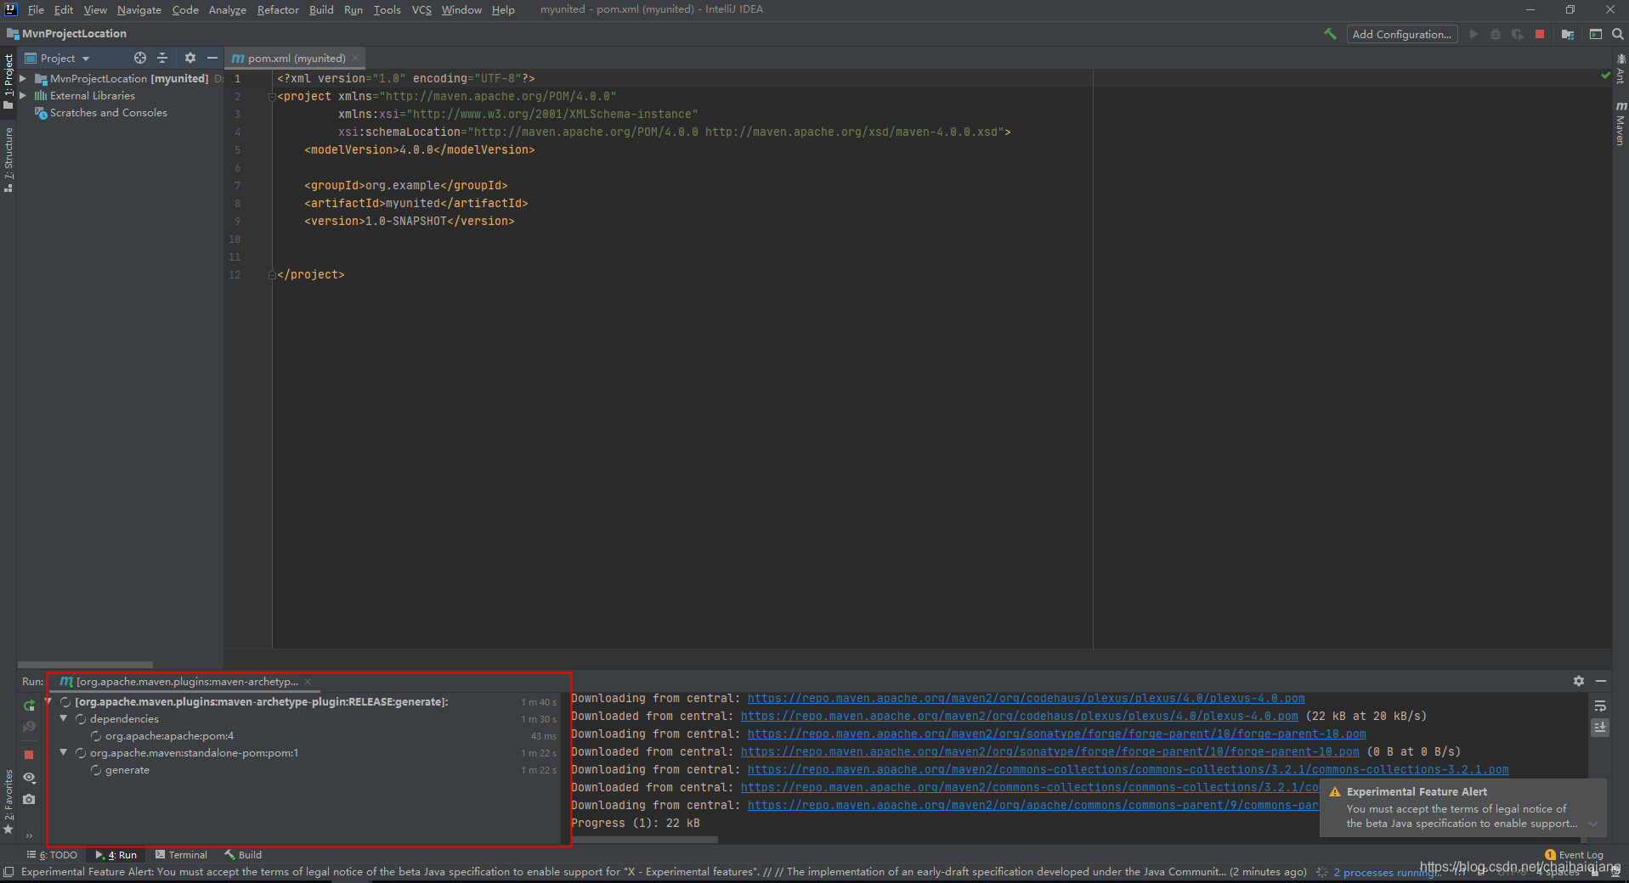The height and width of the screenshot is (883, 1629).
Task: Open the Navigate menu
Action: pos(139,9)
